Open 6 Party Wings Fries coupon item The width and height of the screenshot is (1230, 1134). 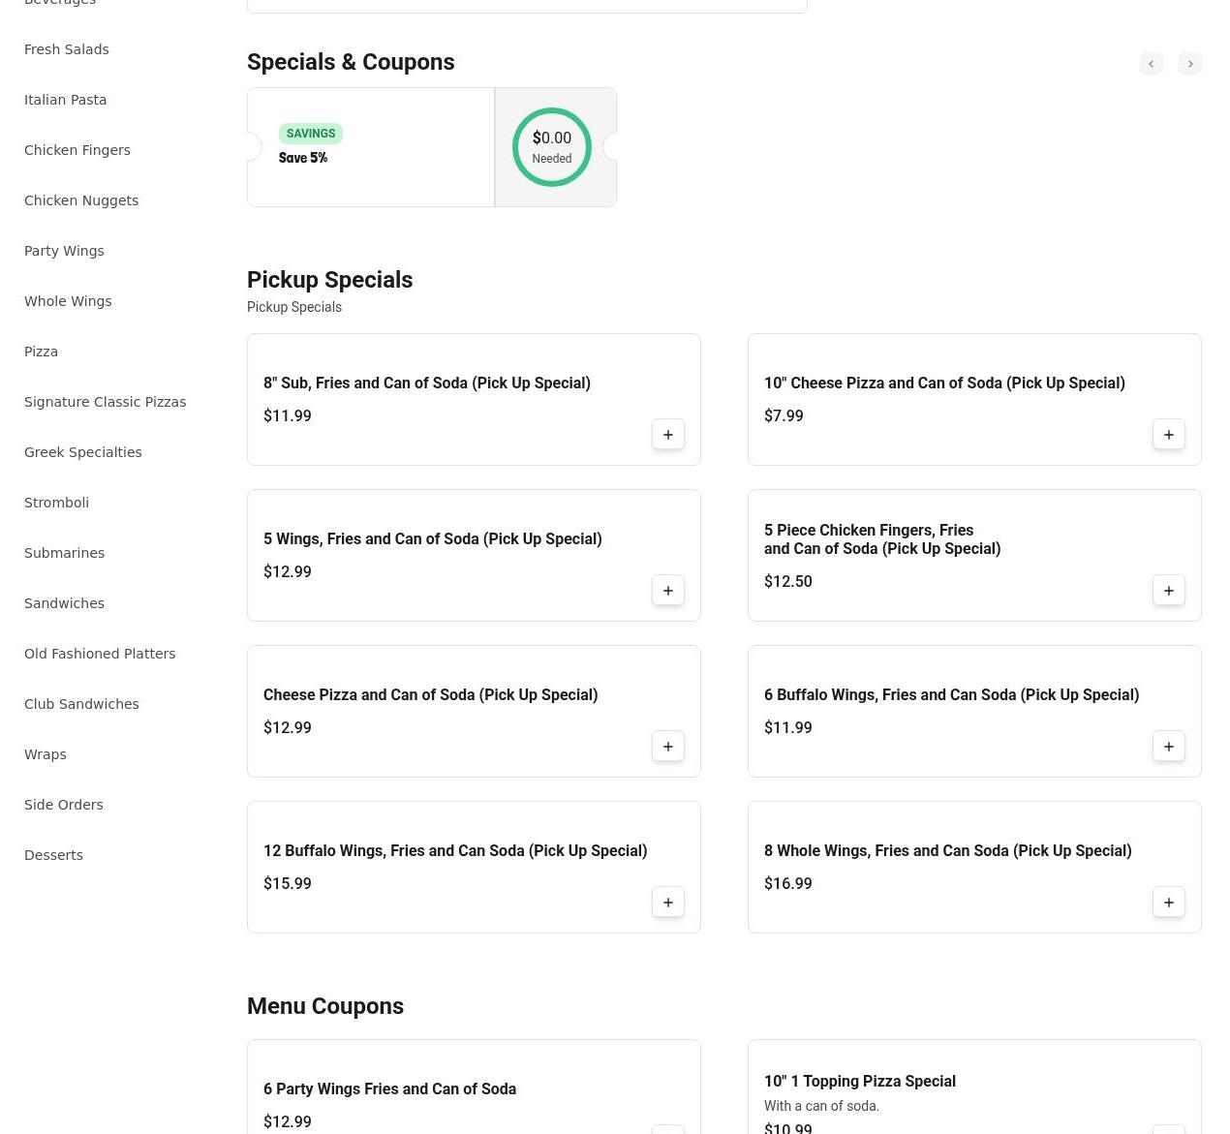[x=389, y=1089]
